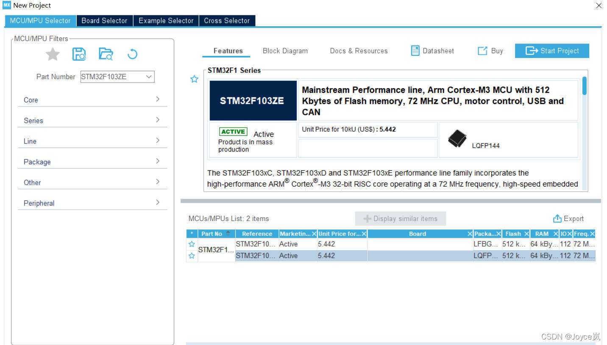Click the load saved search folder icon
The image size is (607, 345).
[x=106, y=54]
